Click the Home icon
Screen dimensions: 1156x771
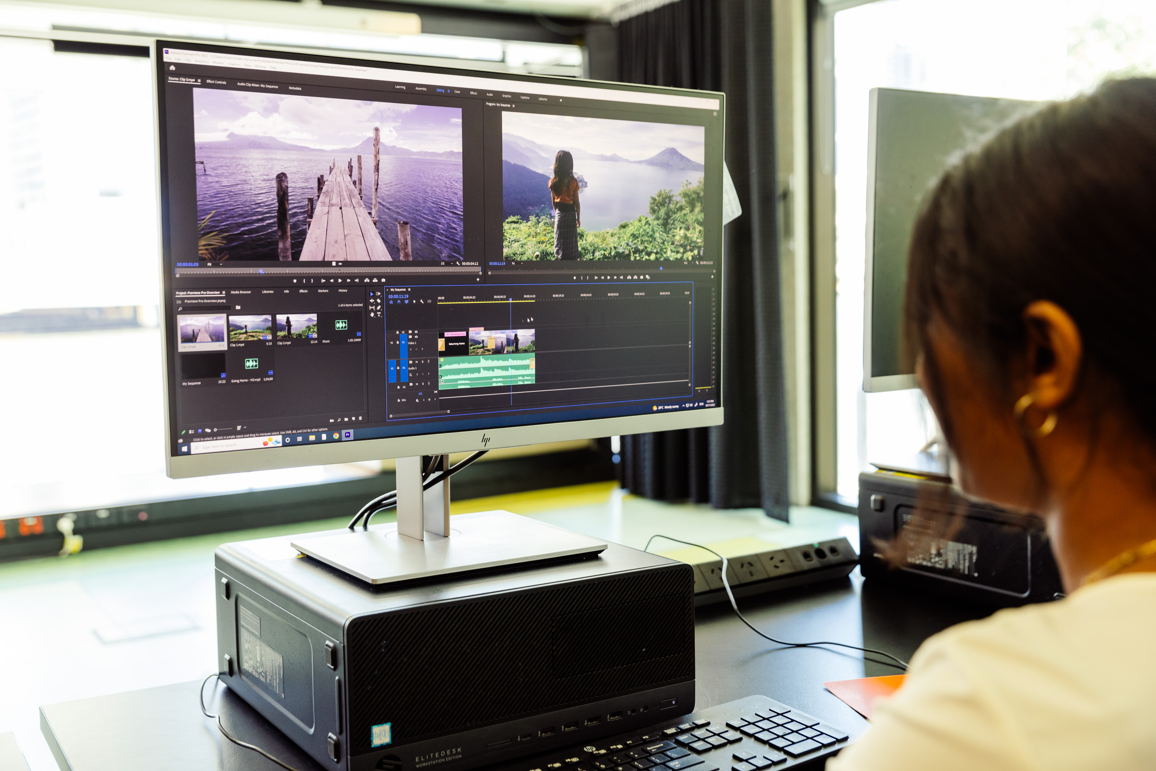pos(172,68)
